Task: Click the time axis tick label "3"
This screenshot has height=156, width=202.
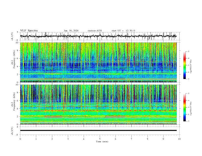Action: [x=68, y=139]
